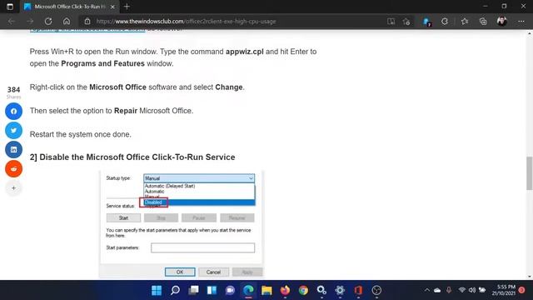Expand more share options plus button
This screenshot has width=533, height=300.
tap(13, 187)
